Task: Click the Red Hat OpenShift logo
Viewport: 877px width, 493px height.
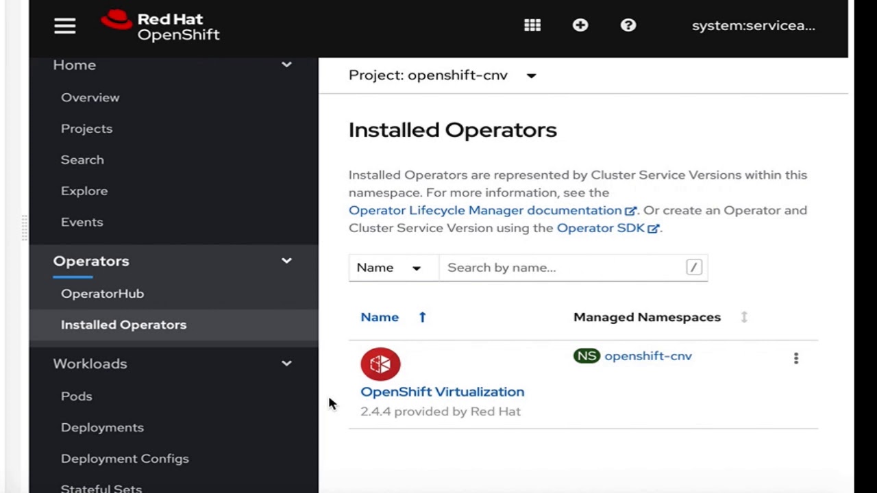Action: coord(160,26)
